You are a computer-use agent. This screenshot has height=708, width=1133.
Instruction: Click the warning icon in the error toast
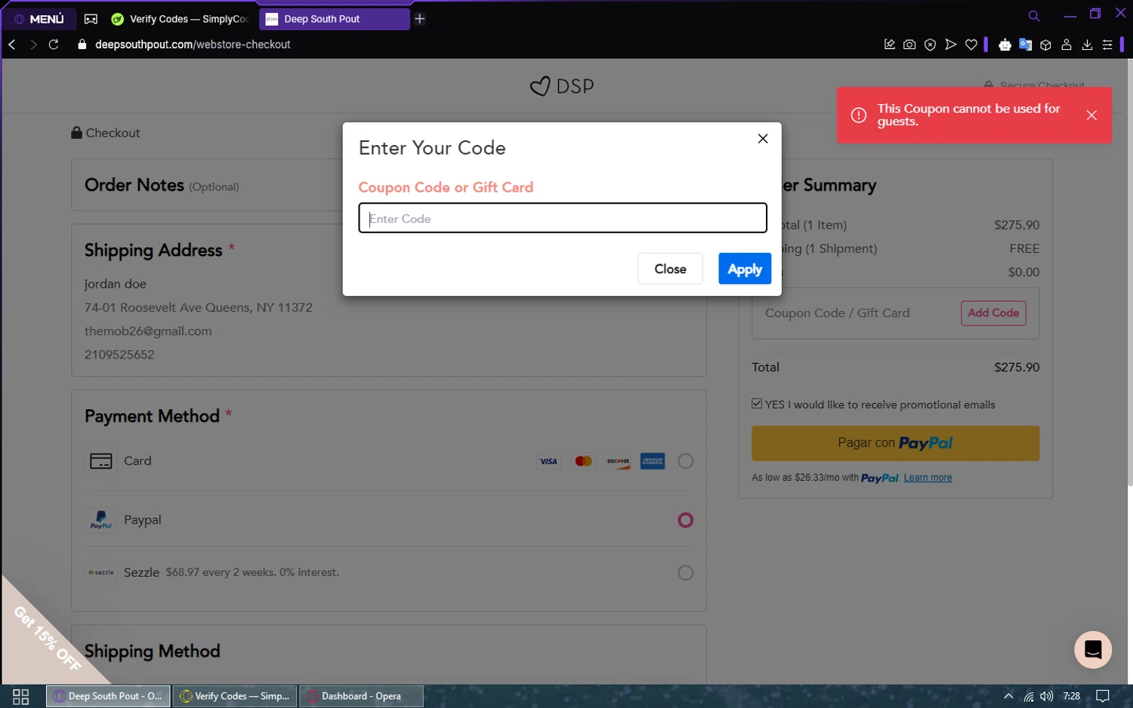859,115
